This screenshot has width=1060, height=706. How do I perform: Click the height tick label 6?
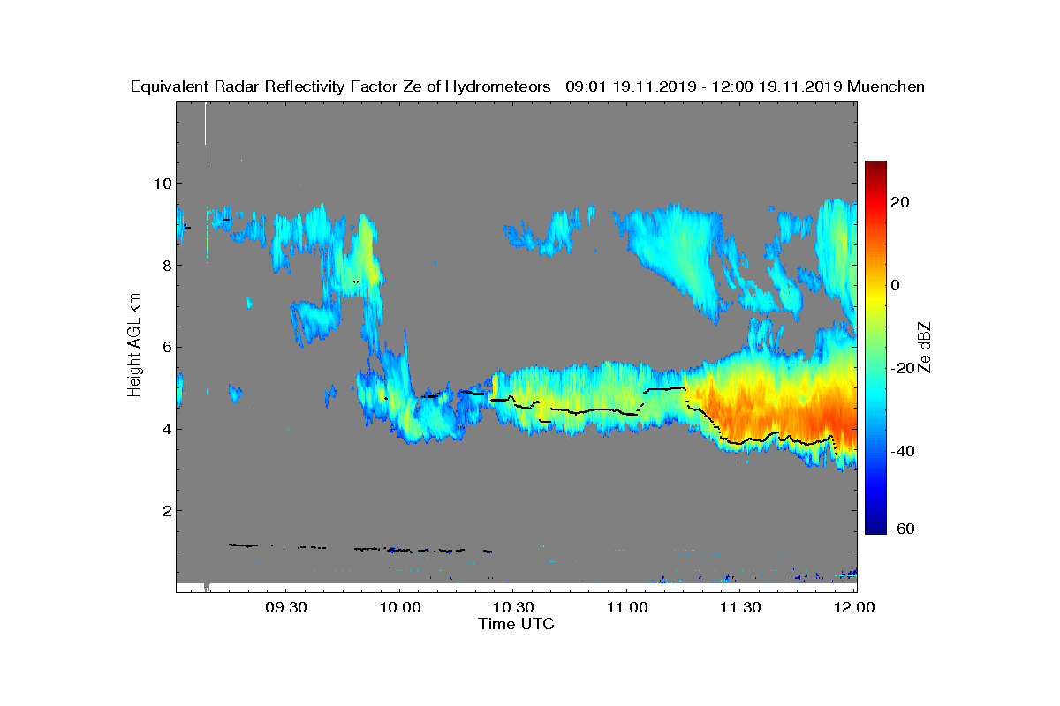click(x=166, y=348)
